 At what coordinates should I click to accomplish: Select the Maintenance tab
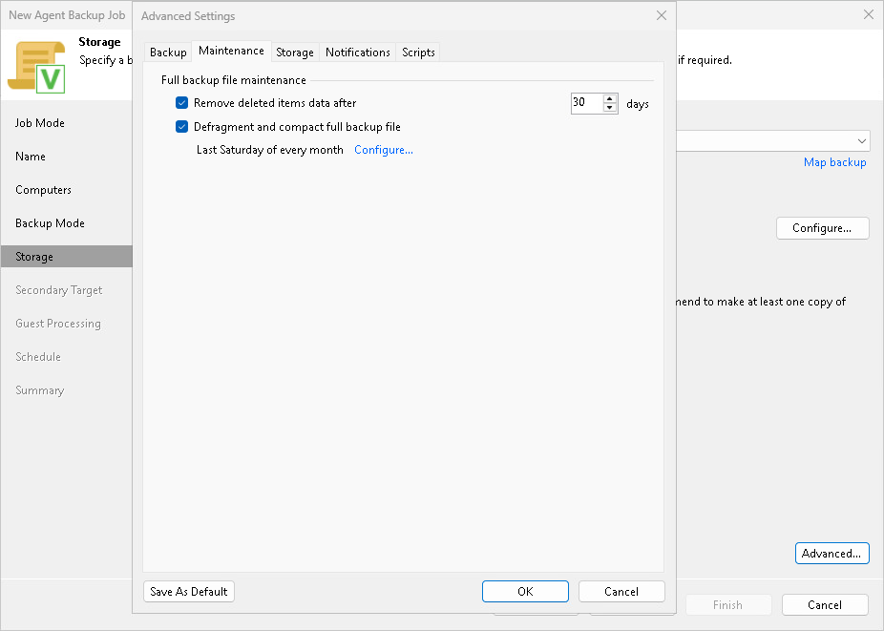point(231,51)
